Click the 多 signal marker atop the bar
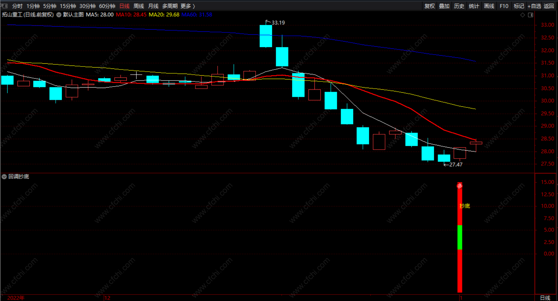The width and height of the screenshot is (558, 301). (x=460, y=186)
